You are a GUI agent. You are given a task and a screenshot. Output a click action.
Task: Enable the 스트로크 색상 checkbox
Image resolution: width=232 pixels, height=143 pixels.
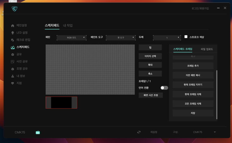click(x=186, y=37)
